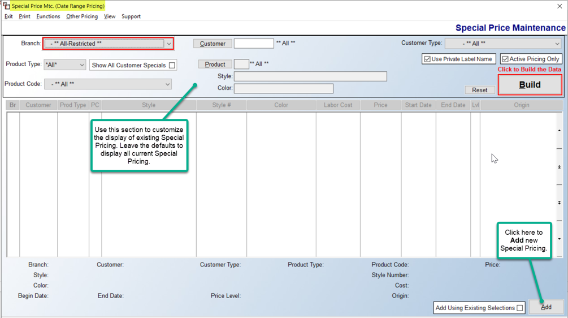Image resolution: width=568 pixels, height=318 pixels.
Task: Click the grid scrollbar top arrow
Action: click(560, 131)
